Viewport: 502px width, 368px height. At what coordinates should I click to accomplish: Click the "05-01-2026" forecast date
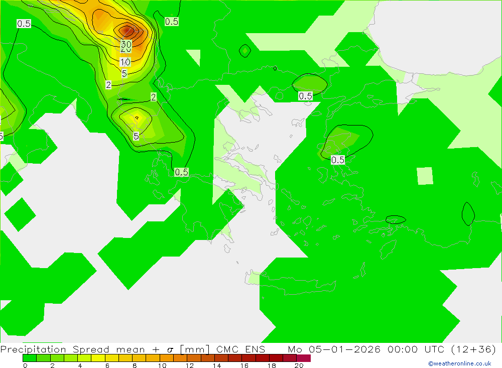click(344, 349)
